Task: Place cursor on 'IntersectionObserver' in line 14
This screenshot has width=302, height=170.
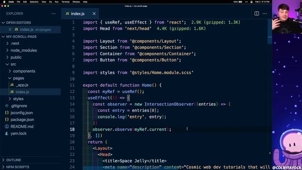Action: 169,104
